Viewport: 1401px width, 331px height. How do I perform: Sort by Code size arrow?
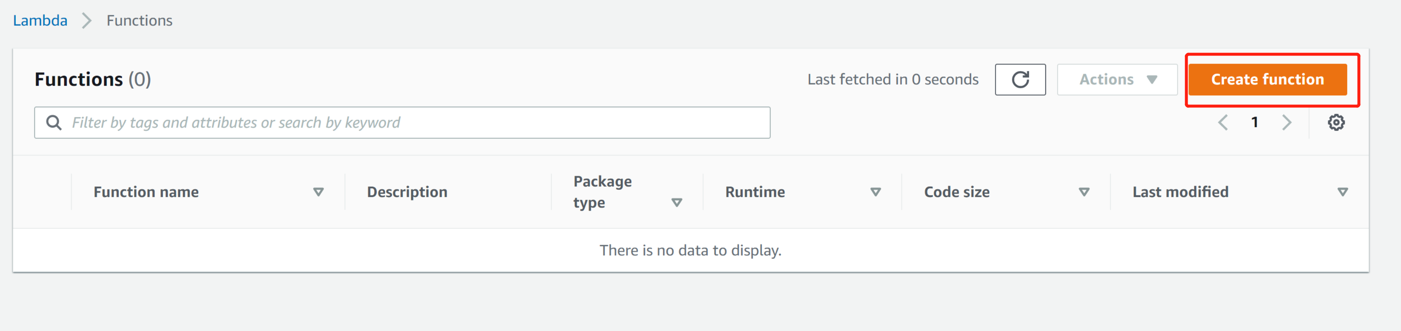click(1084, 192)
